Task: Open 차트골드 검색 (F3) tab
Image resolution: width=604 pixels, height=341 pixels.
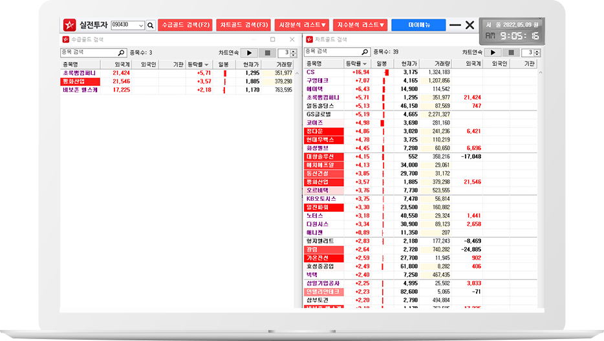Action: click(243, 25)
